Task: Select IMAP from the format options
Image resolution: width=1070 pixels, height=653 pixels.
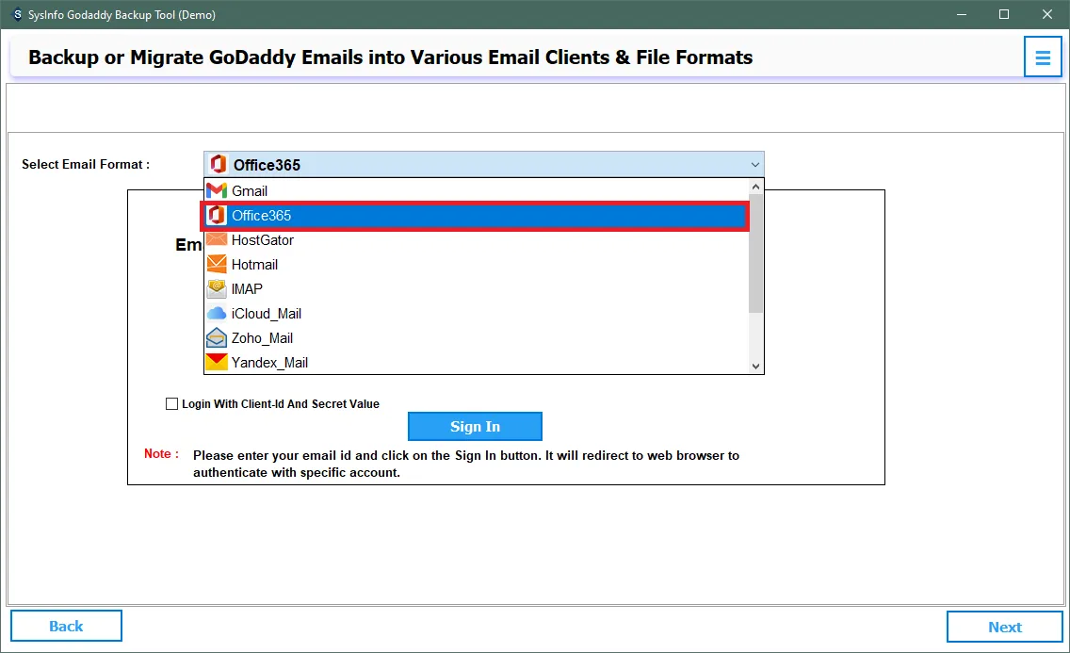Action: [477, 289]
